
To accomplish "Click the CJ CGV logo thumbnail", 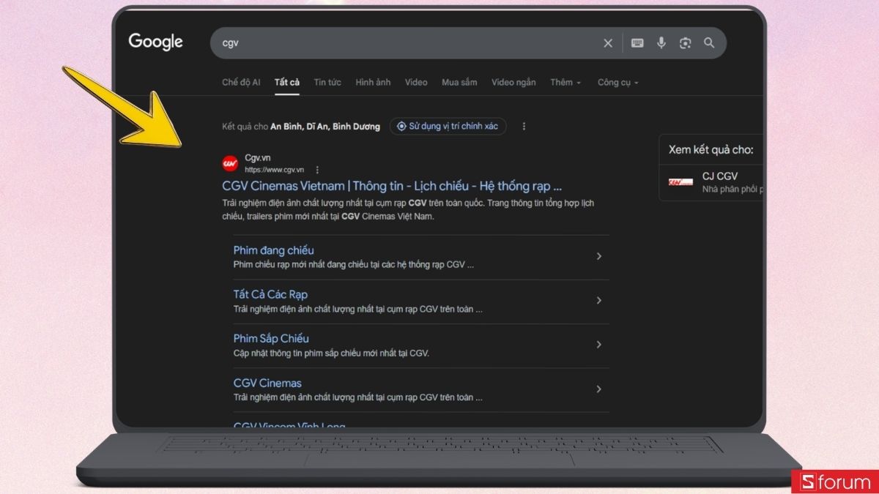I will tap(681, 181).
